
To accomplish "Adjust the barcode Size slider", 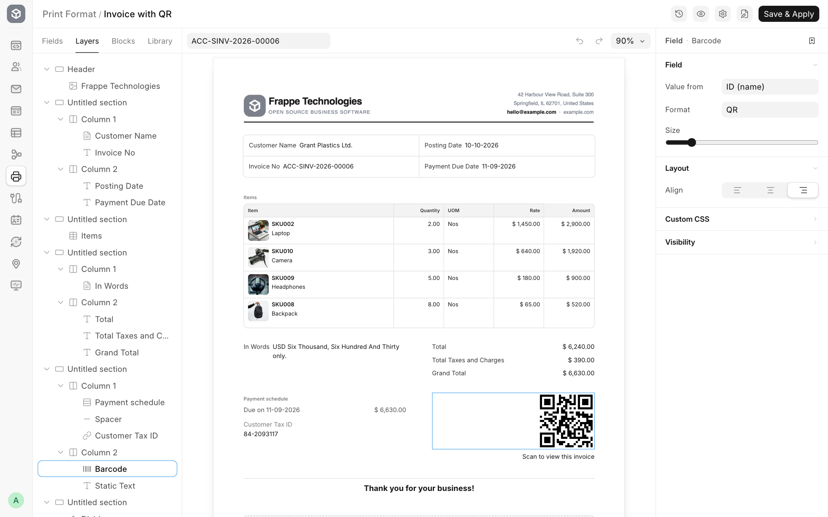I will click(x=742, y=142).
